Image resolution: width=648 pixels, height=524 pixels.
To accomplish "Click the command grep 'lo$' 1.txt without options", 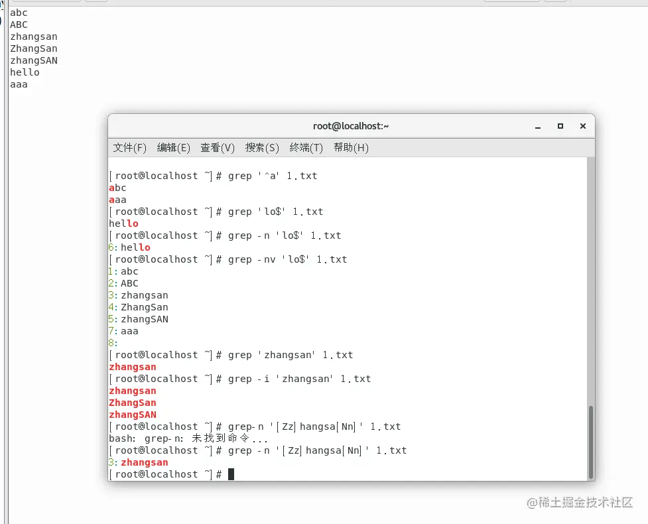I will pyautogui.click(x=276, y=212).
